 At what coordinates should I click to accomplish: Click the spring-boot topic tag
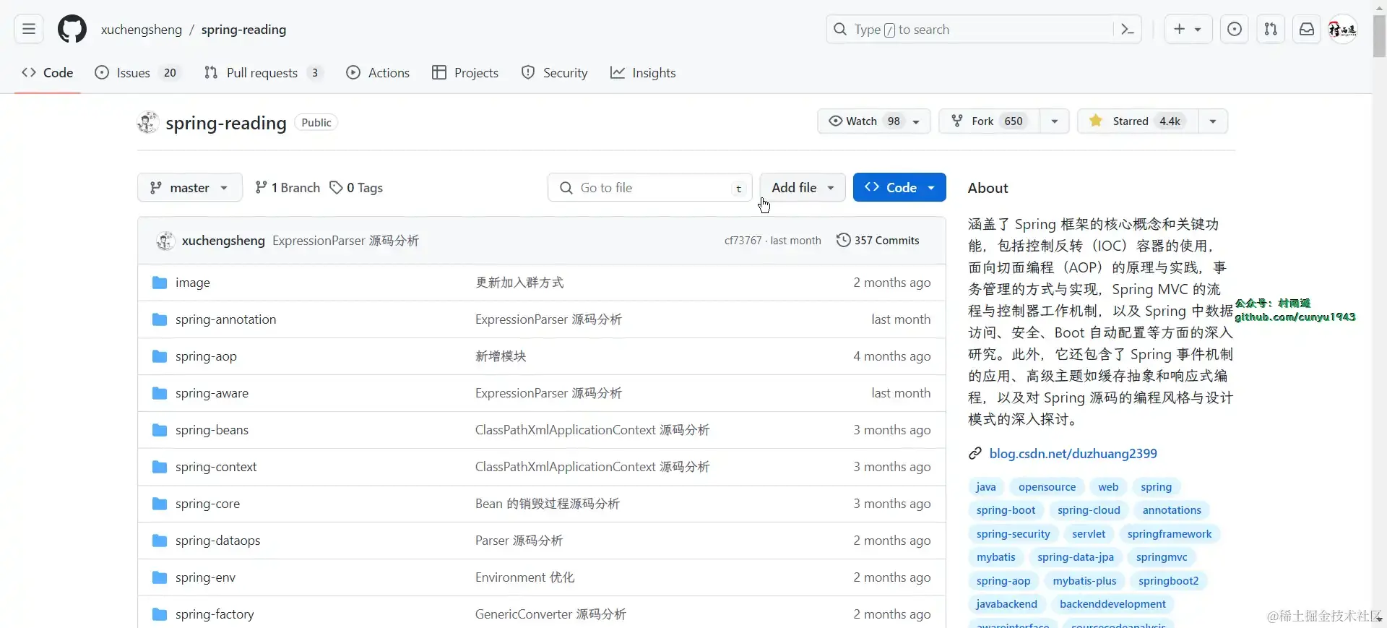1006,510
